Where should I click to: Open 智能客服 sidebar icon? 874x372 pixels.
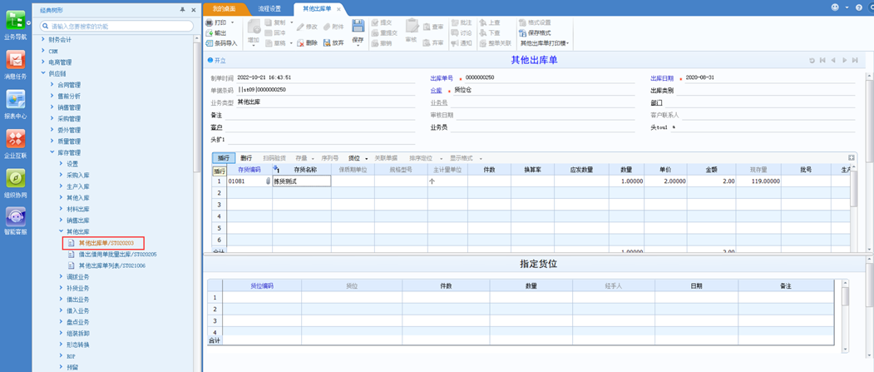click(x=15, y=216)
